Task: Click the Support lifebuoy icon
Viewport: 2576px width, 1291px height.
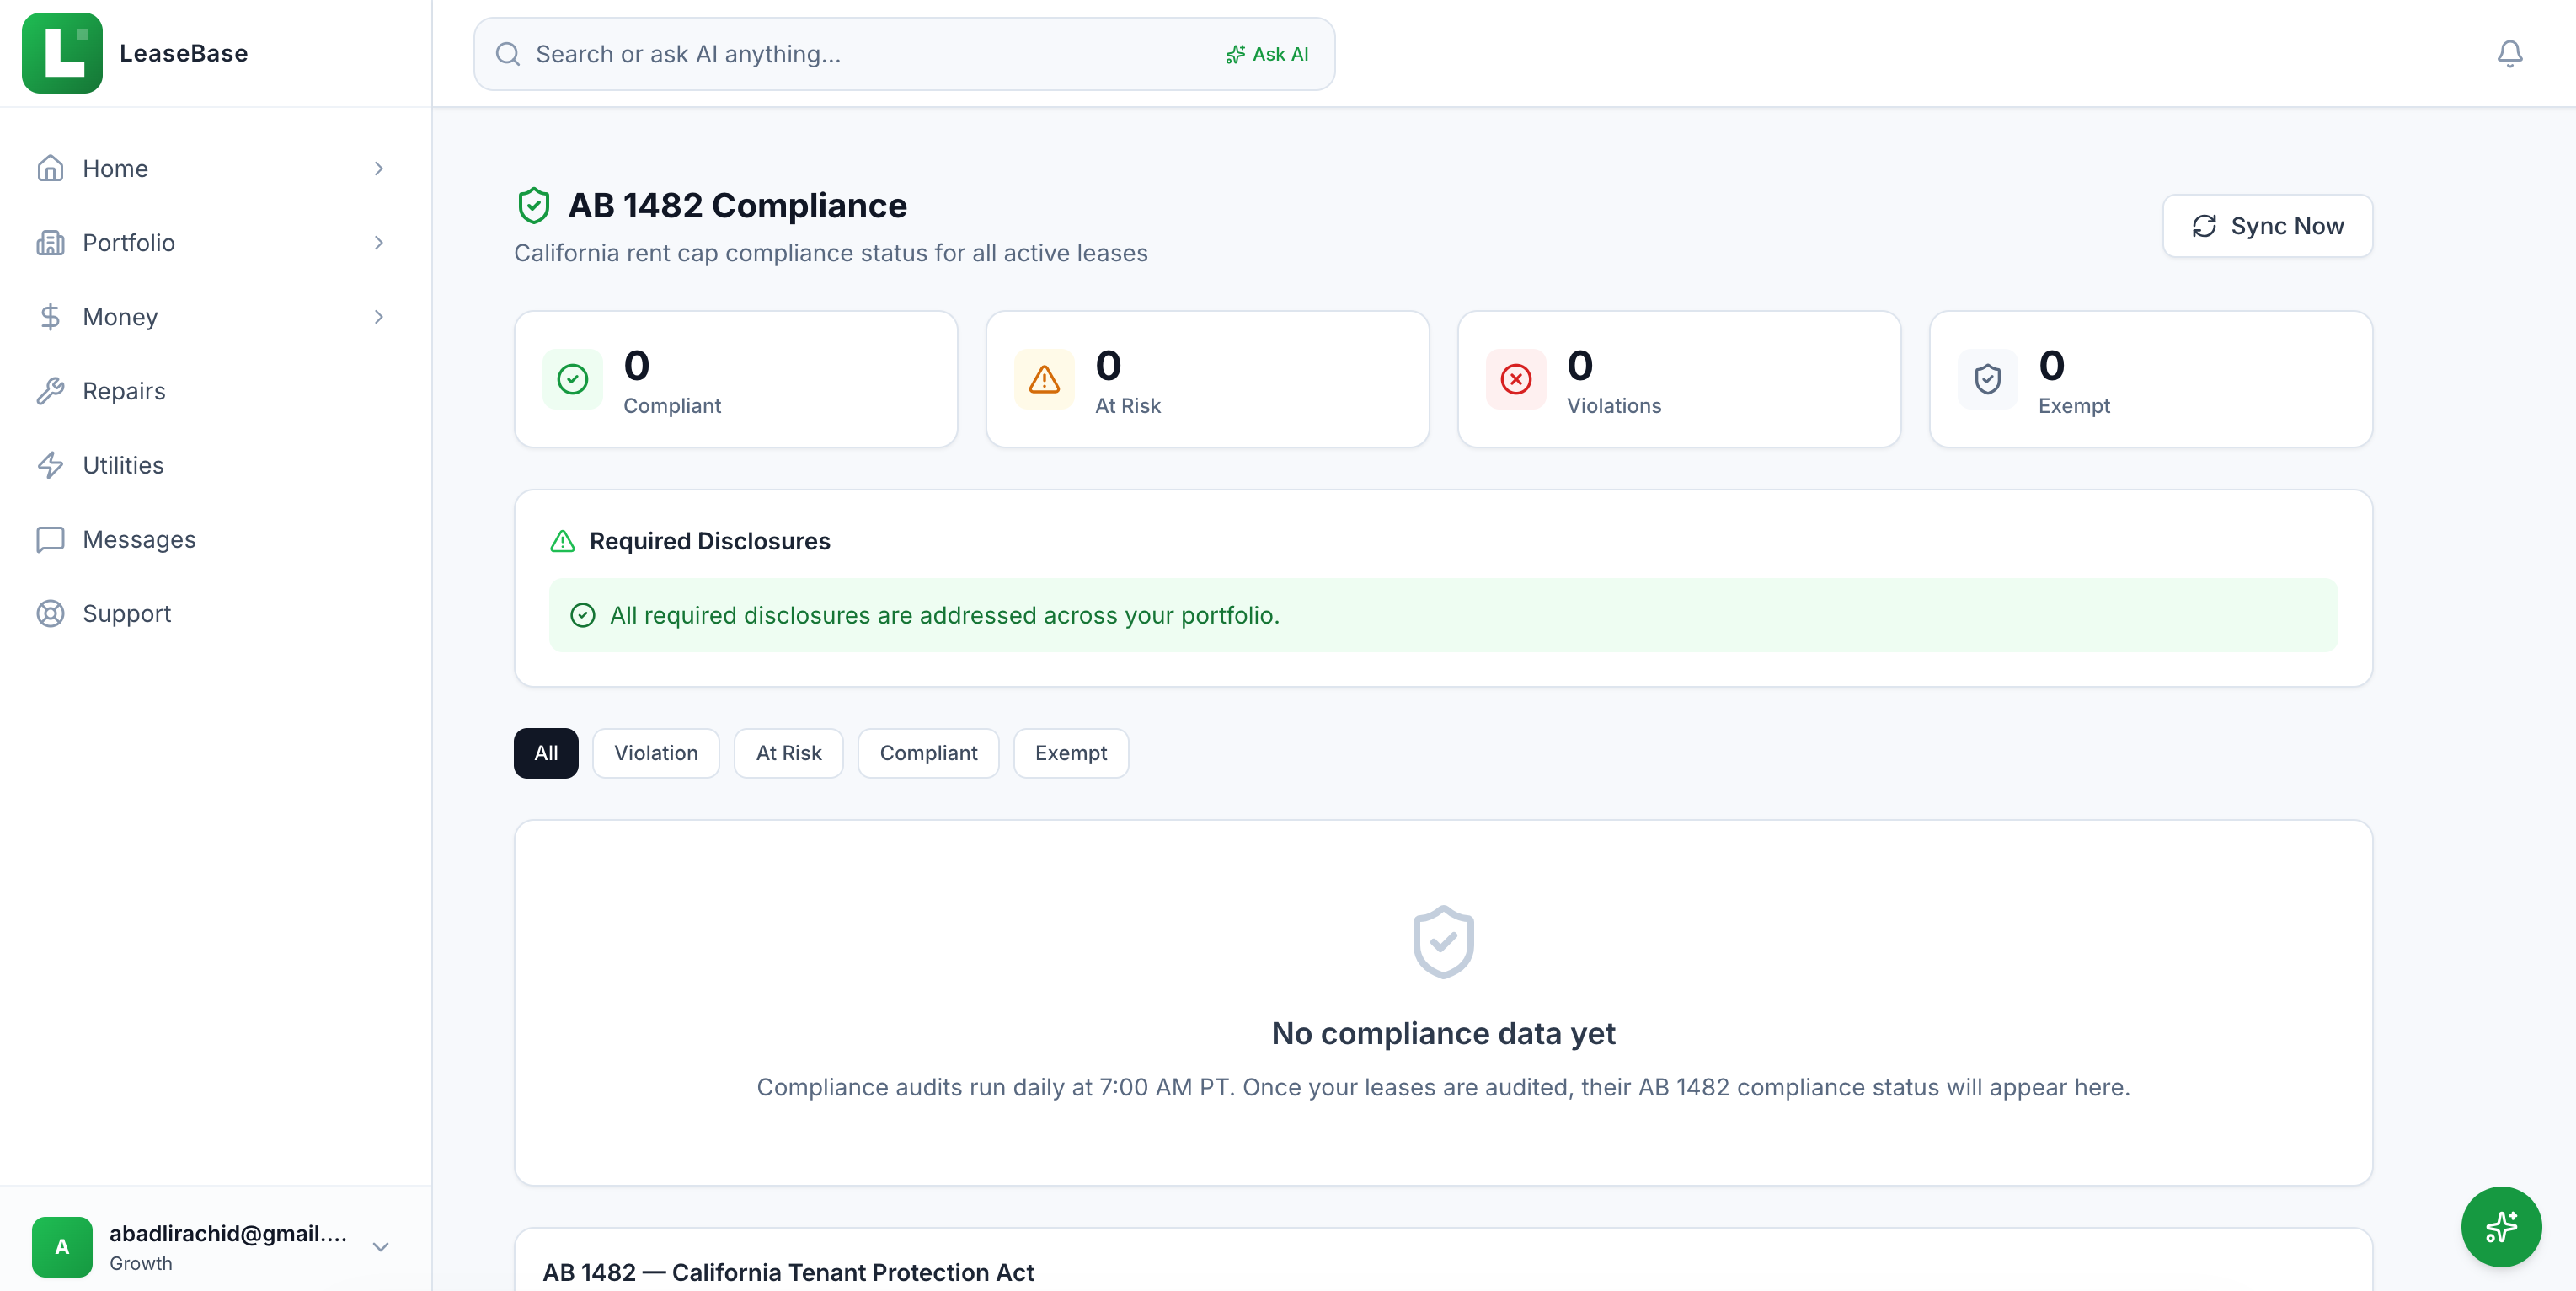Action: coord(50,613)
